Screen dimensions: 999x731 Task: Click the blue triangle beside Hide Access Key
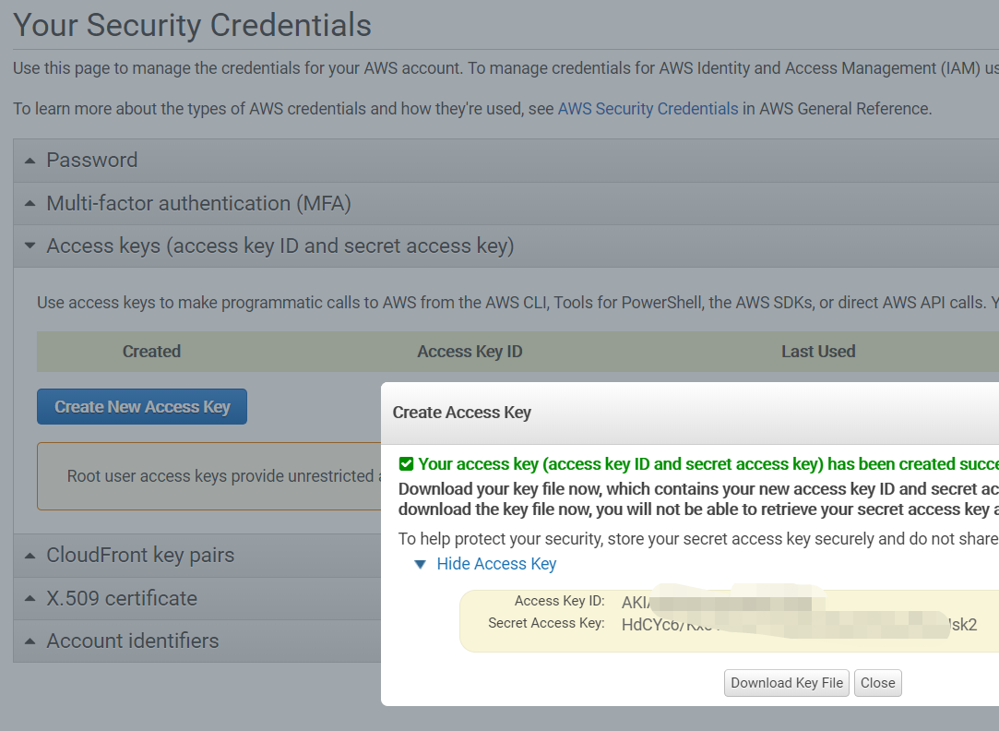click(421, 564)
